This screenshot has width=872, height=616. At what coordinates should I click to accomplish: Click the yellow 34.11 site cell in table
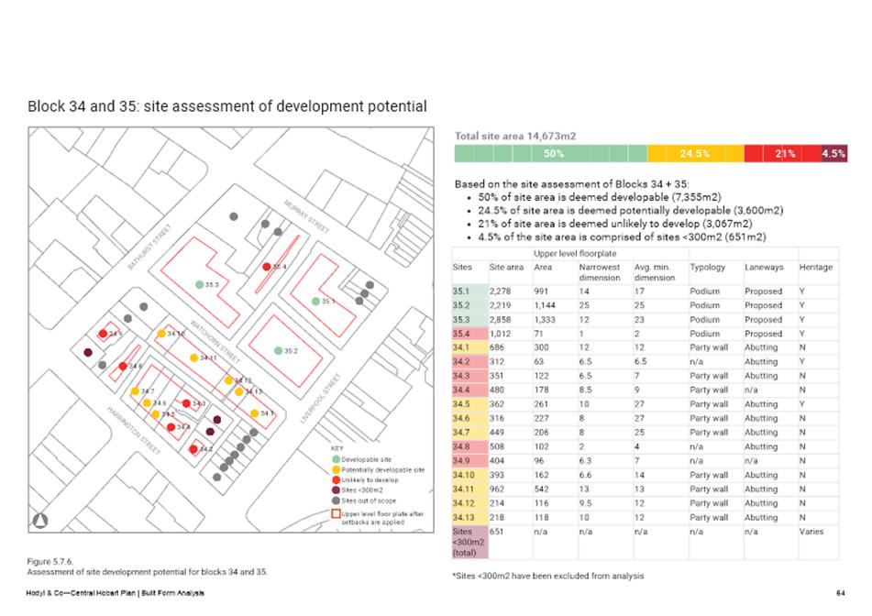click(469, 489)
